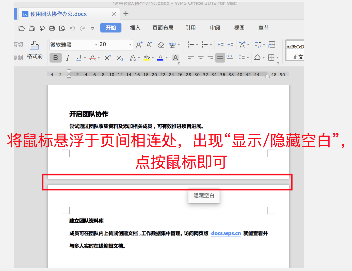The image size is (352, 271).
Task: Apply Subscript formatting
Action: pos(120,58)
